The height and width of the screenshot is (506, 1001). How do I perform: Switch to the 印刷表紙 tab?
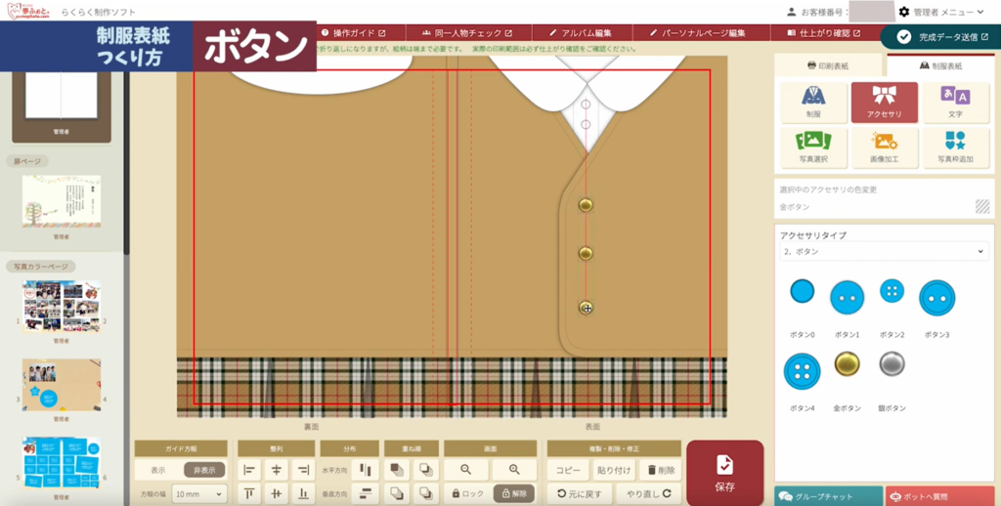point(828,66)
